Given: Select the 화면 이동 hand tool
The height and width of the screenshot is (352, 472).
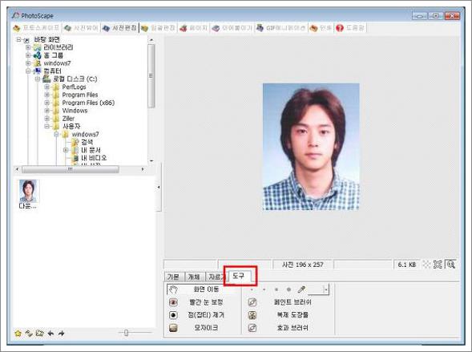Looking at the screenshot, I should pyautogui.click(x=204, y=289).
